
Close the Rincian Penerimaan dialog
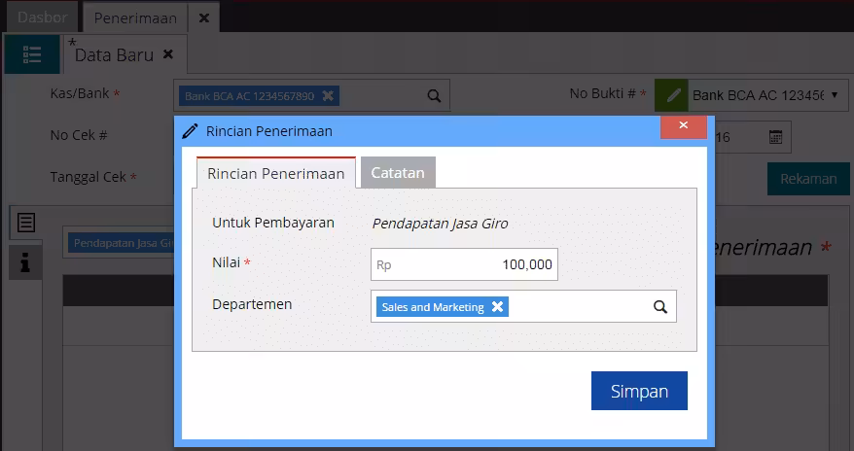pos(684,125)
